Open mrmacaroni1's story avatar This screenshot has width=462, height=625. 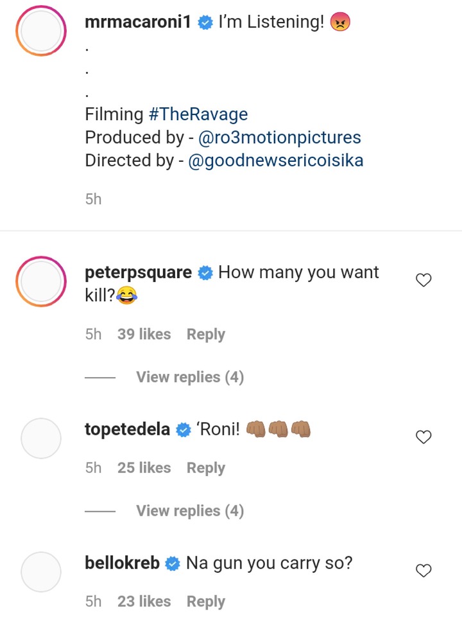(x=41, y=31)
